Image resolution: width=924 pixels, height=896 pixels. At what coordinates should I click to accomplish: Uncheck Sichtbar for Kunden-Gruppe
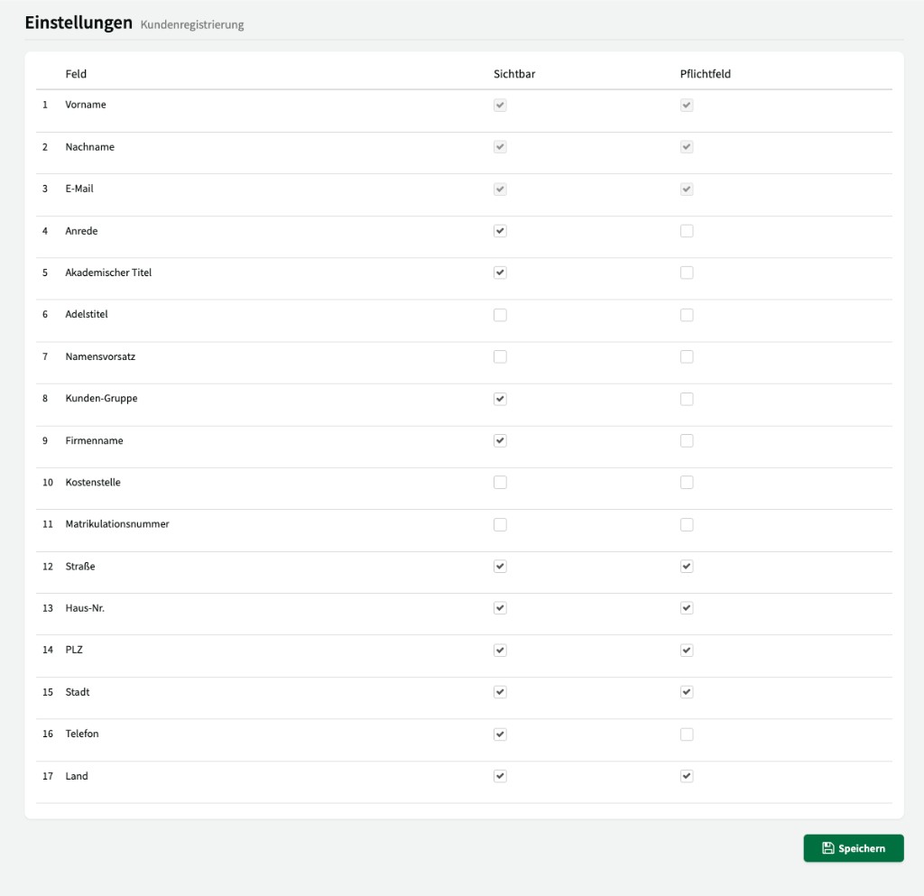[x=500, y=398]
